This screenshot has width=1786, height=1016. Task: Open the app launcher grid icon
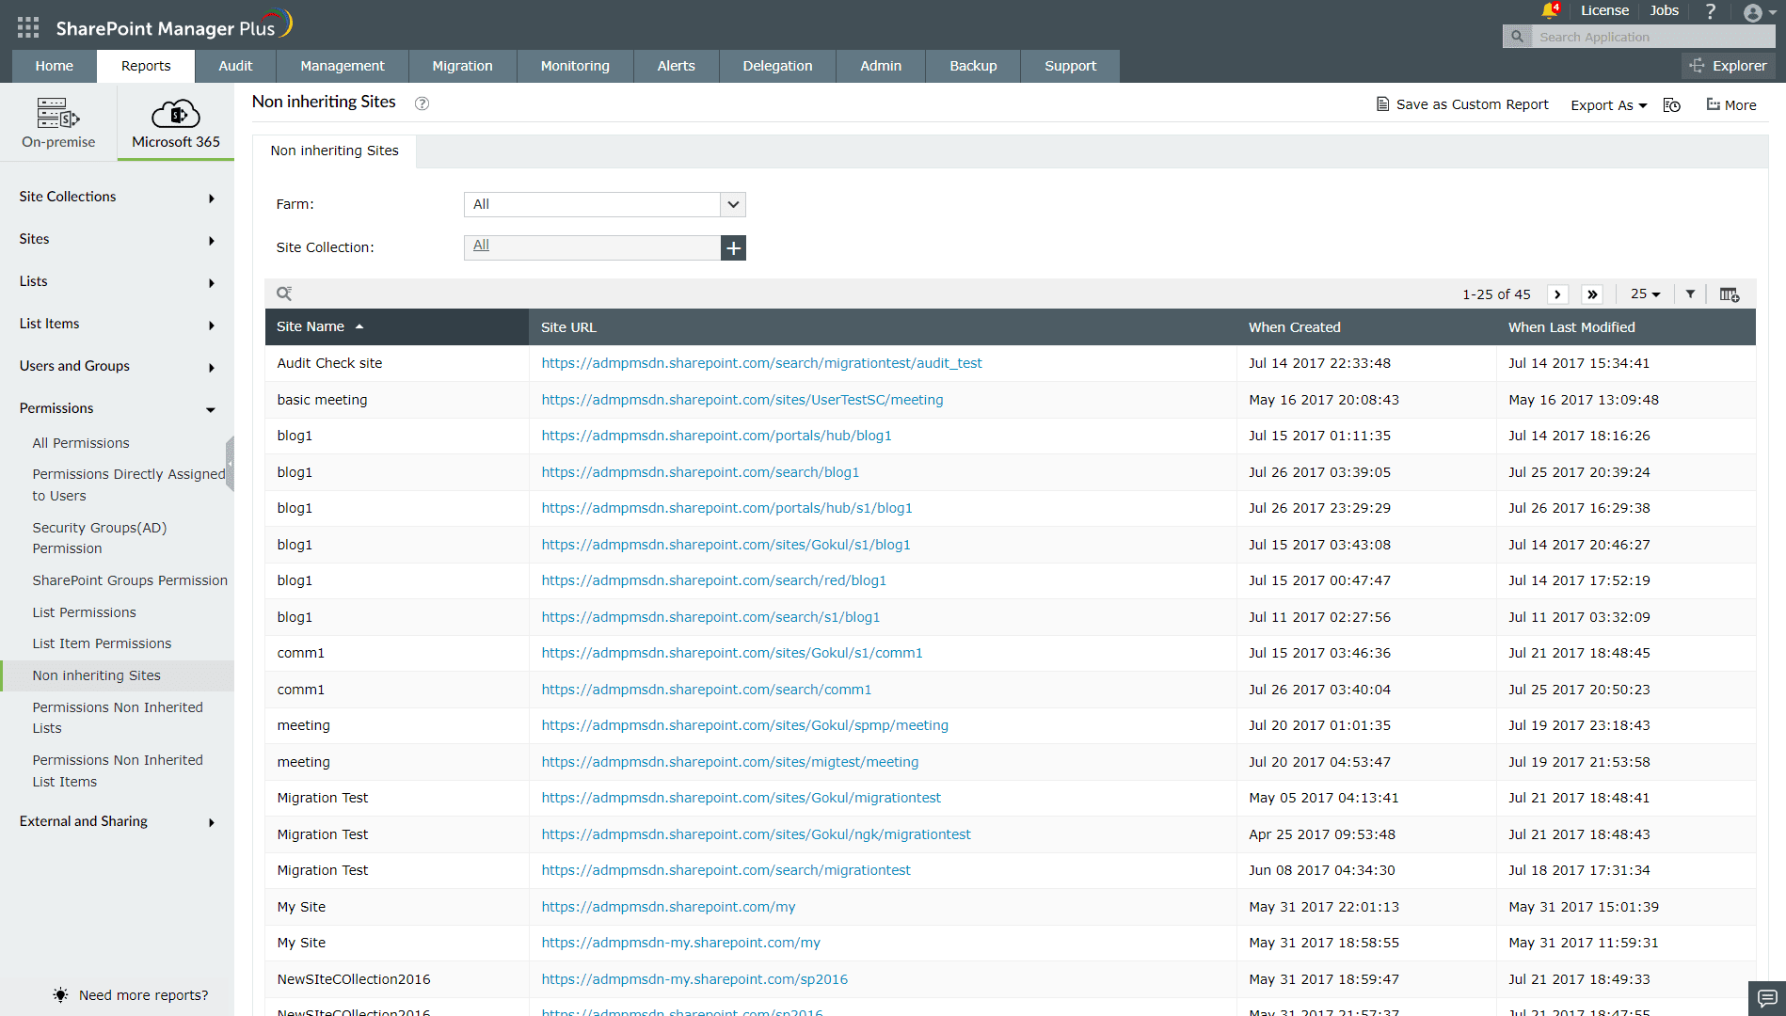[x=28, y=27]
